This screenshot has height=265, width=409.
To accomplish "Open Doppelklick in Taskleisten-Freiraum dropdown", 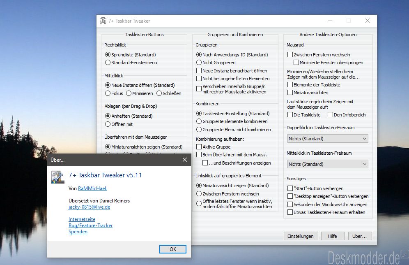I will 327,139.
